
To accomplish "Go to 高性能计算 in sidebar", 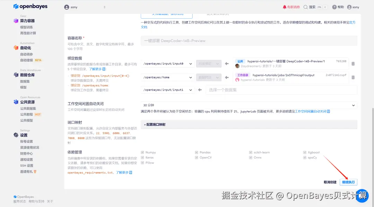I will pyautogui.click(x=28, y=33).
